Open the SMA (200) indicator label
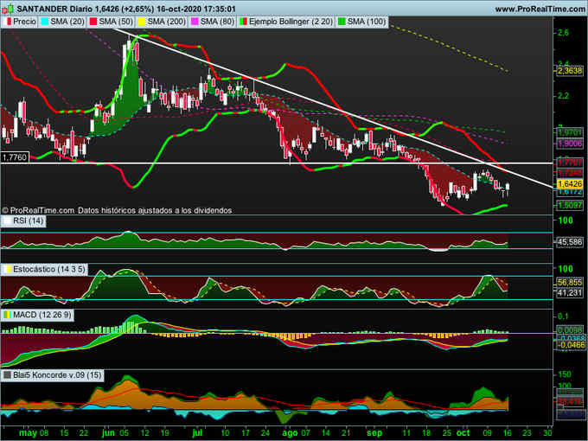This screenshot has width=588, height=441. tap(167, 22)
